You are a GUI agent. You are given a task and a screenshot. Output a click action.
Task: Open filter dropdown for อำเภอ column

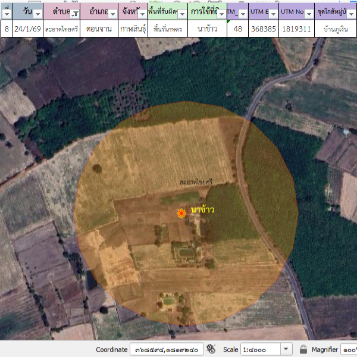[111, 13]
